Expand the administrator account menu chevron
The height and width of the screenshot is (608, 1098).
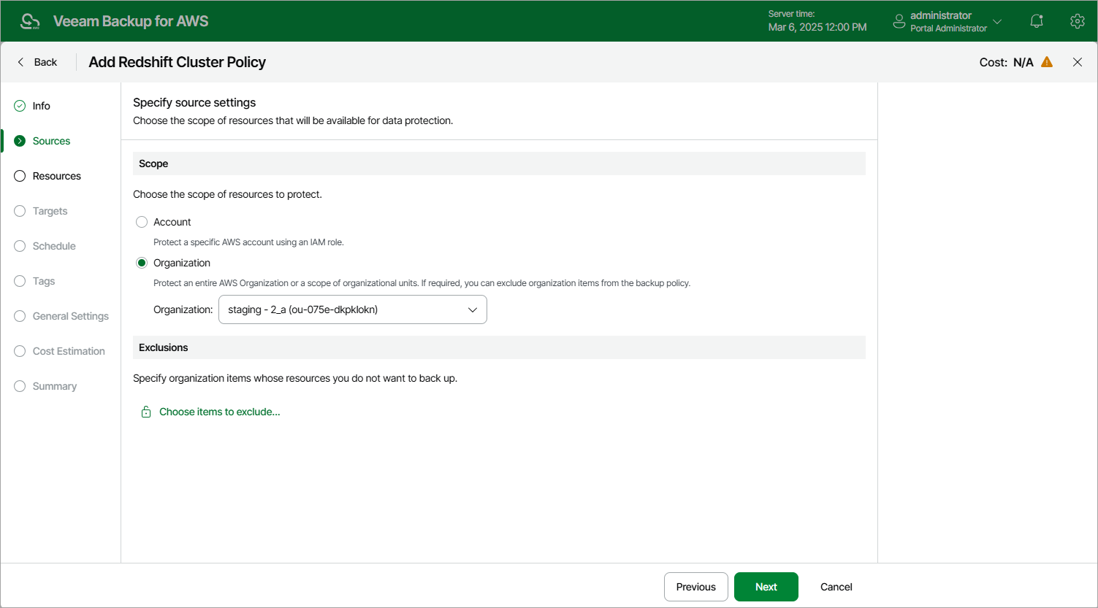[x=997, y=21]
